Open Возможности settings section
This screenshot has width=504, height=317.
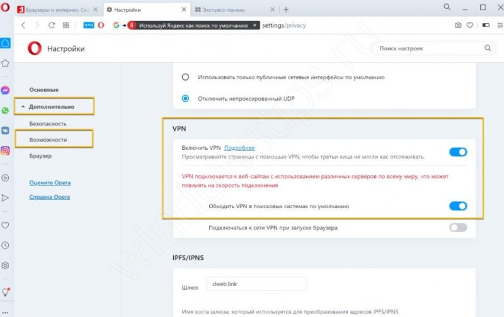tap(49, 140)
